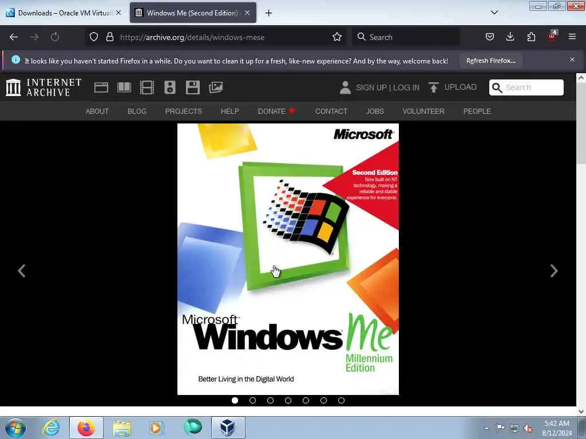Image resolution: width=586 pixels, height=439 pixels.
Task: Open the PROJECTS menu item
Action: (184, 111)
